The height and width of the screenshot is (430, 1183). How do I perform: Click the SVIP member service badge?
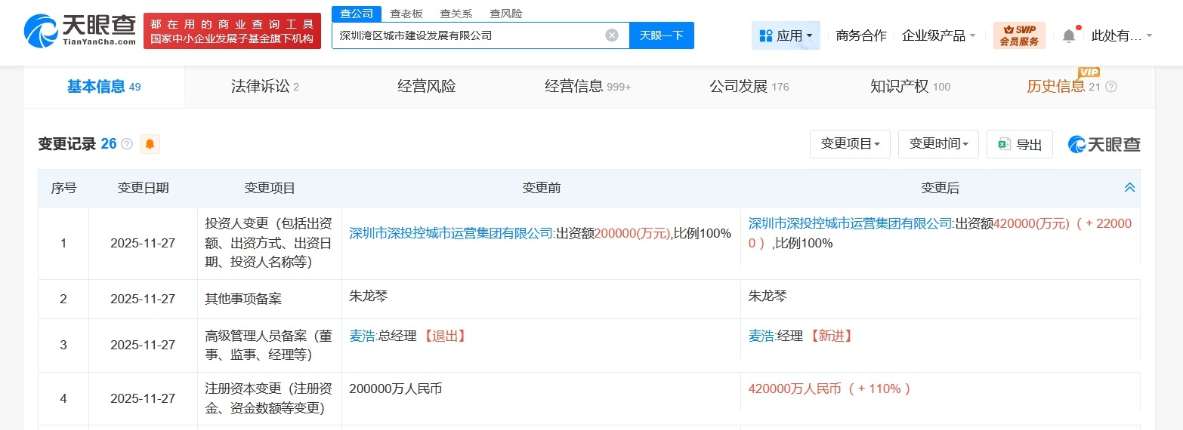[x=1019, y=35]
